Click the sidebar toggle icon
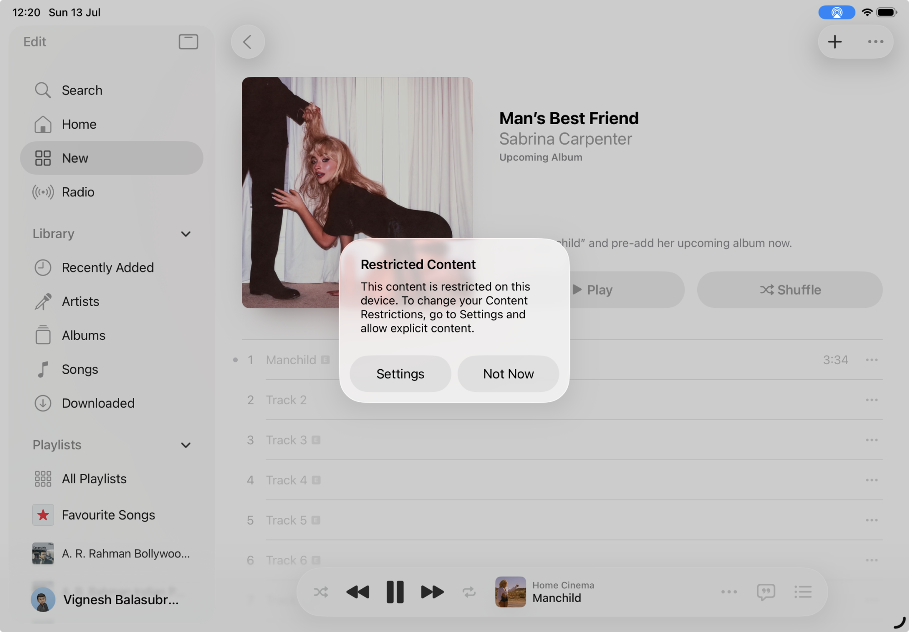The image size is (909, 632). click(x=188, y=42)
